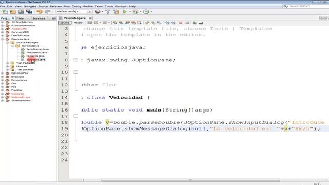Expand the Libraries tree node
The image size is (329, 185).
(7, 66)
